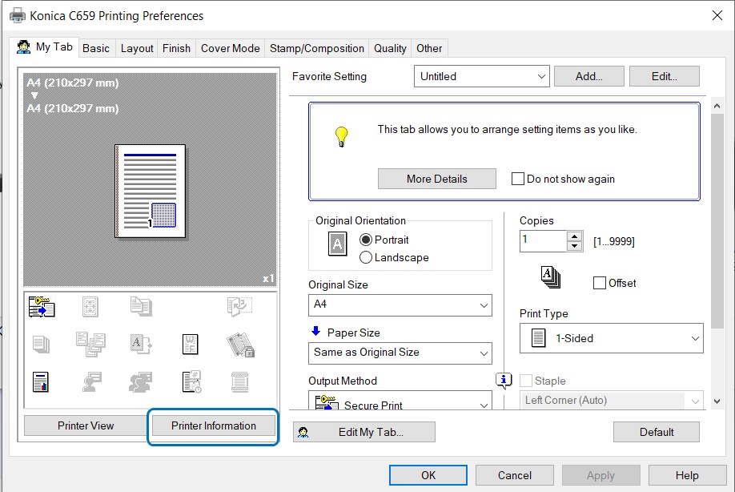Open the Stamp/Composition tab

coord(316,48)
